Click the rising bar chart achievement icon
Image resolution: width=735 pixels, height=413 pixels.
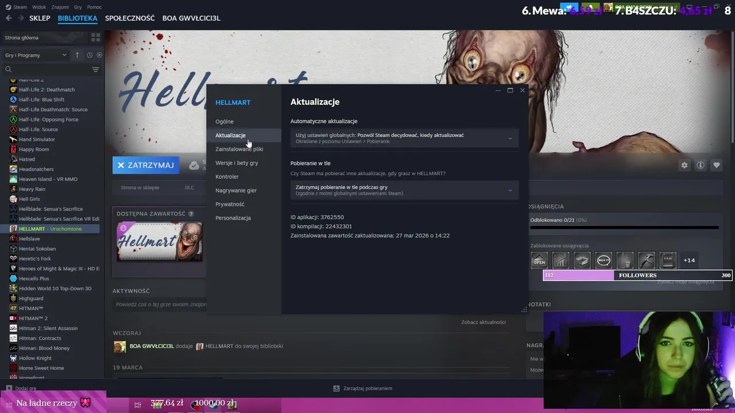(560, 260)
